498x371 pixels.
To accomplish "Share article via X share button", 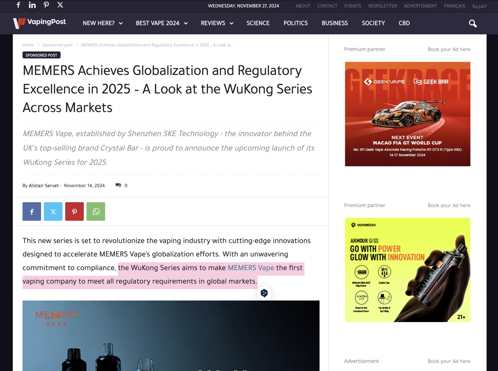I will 53,211.
